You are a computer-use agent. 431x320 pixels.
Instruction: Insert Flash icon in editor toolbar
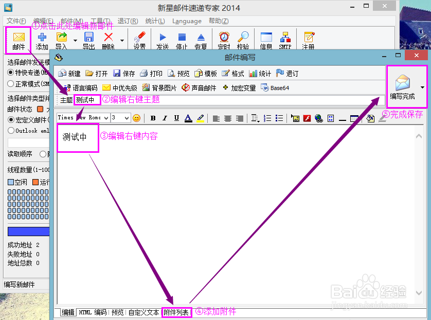[x=307, y=118]
